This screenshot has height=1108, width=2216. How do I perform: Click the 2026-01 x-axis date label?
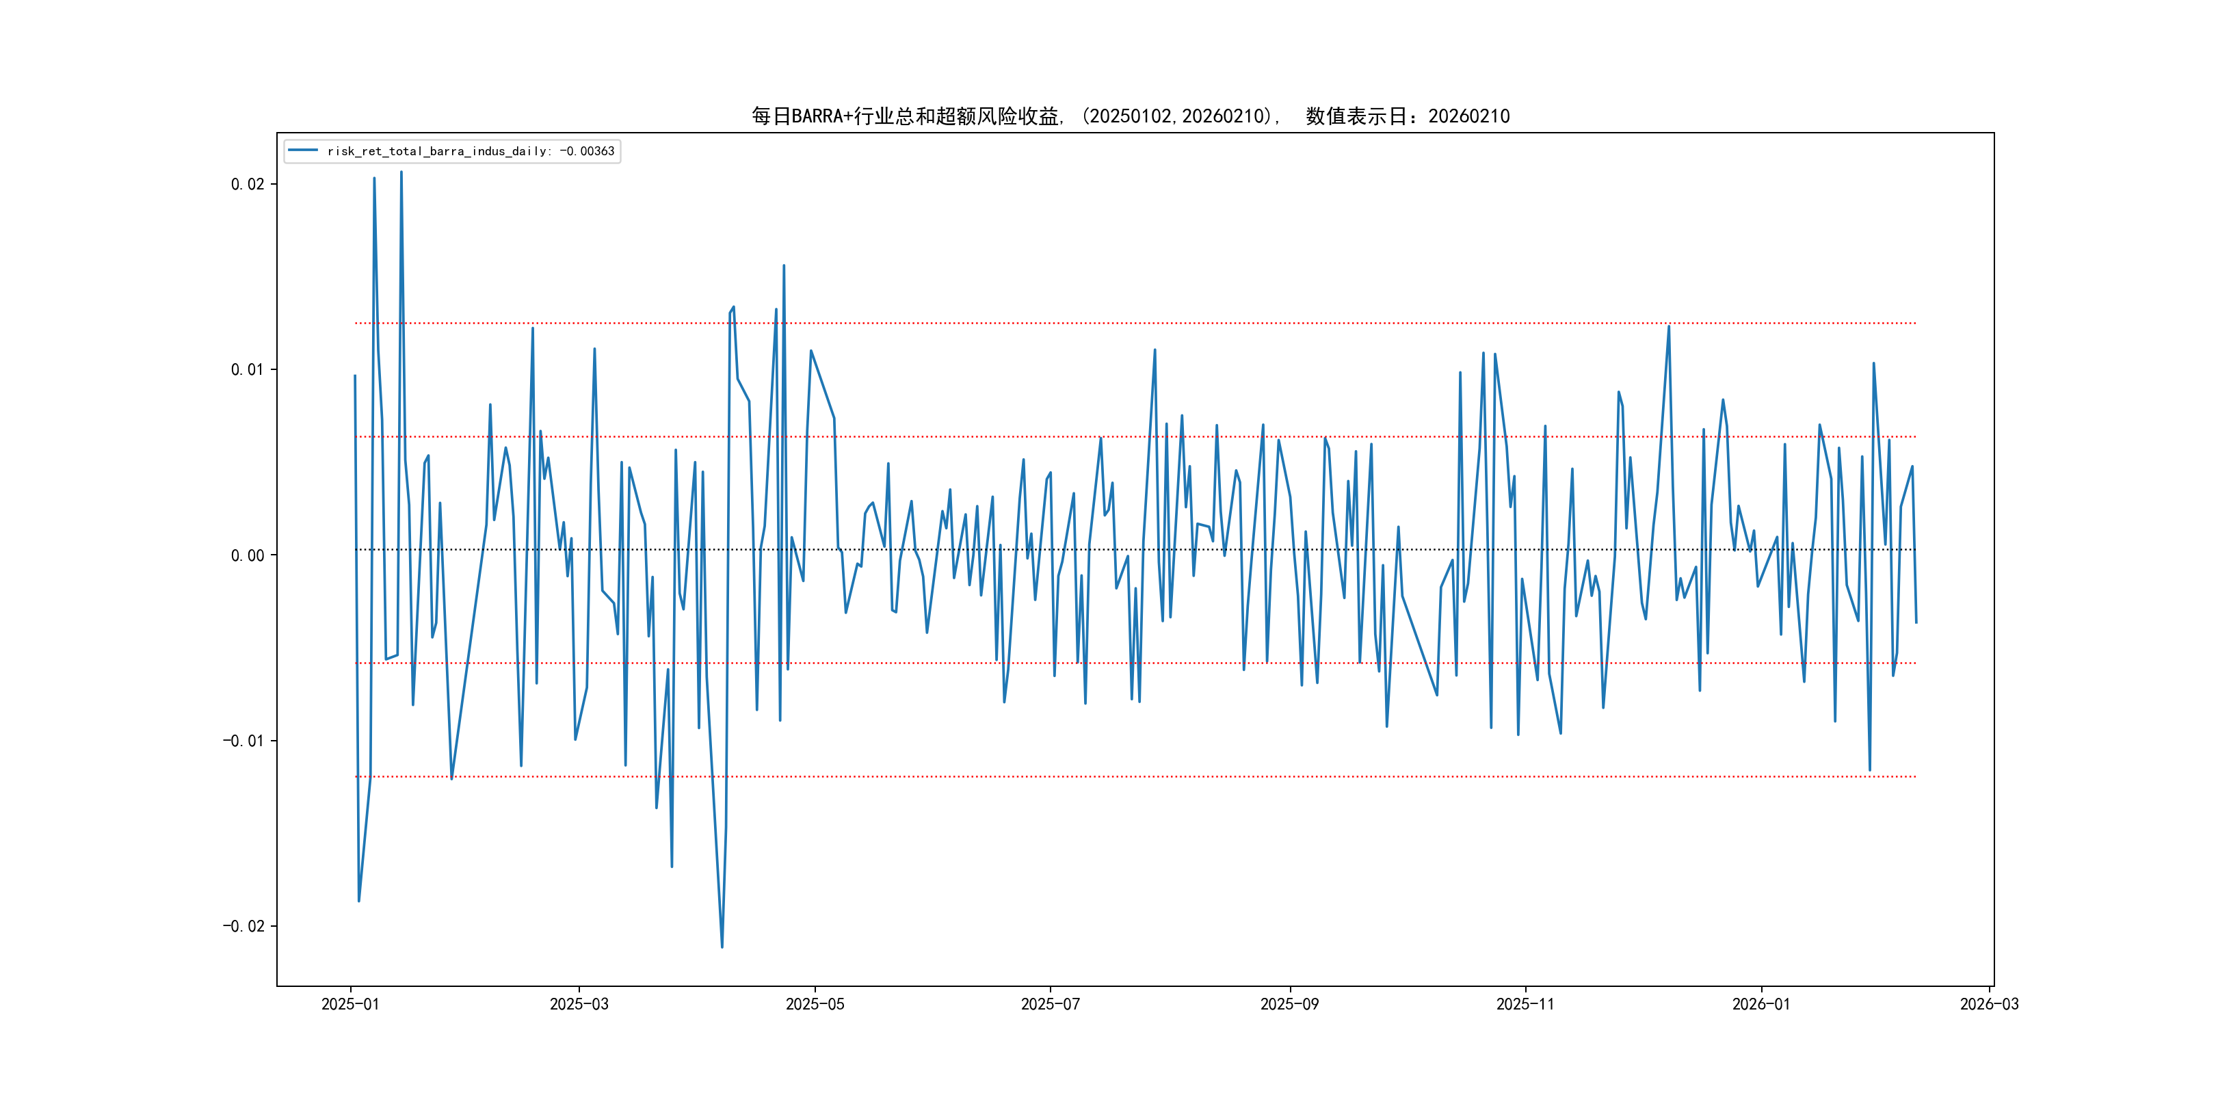click(x=1761, y=1004)
